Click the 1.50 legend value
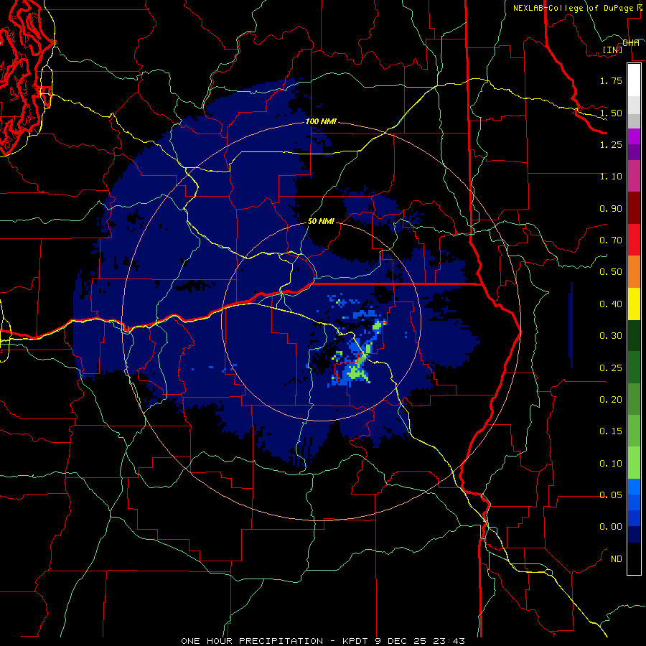Viewport: 646px width, 646px height. click(x=611, y=113)
